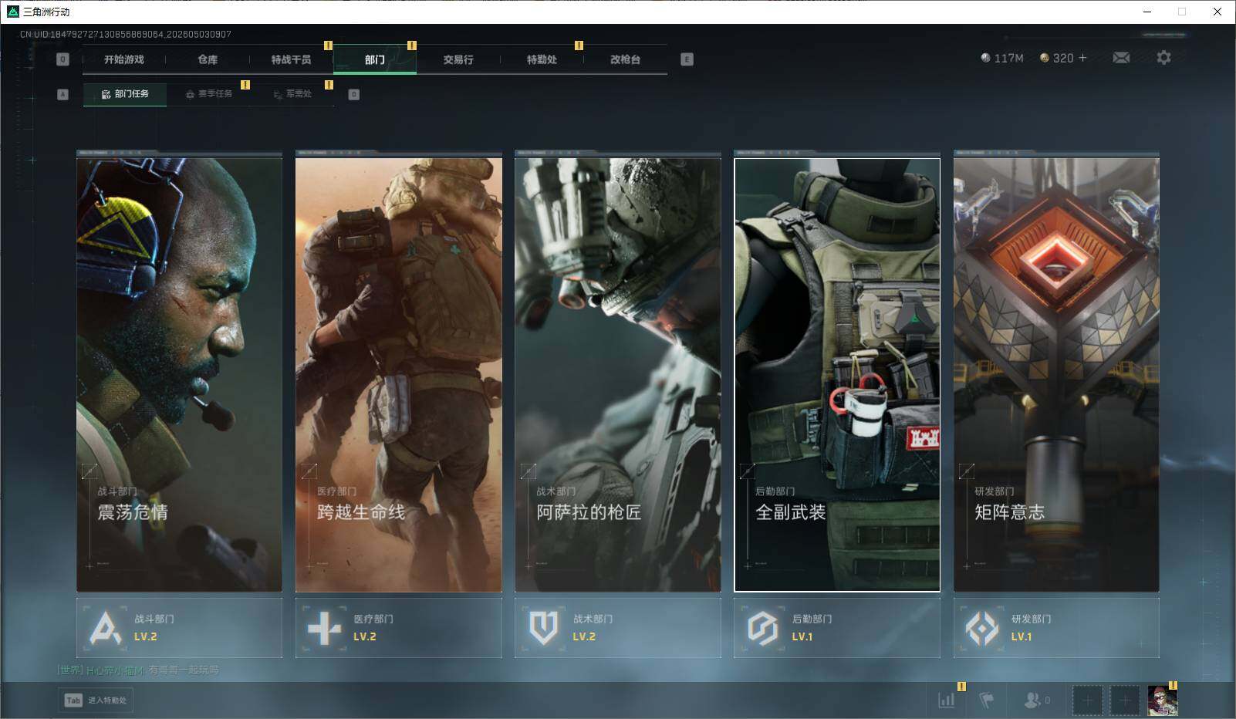Image resolution: width=1236 pixels, height=719 pixels.
Task: Click the 战斗部门 emblem icon
Action: point(105,628)
